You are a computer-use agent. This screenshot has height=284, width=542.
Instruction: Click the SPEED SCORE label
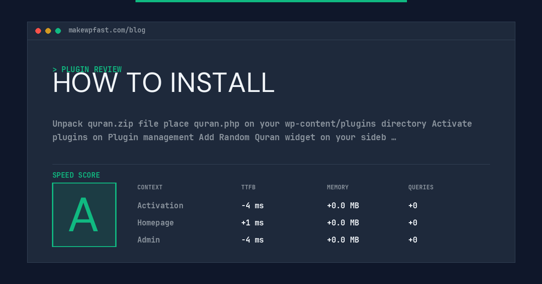coord(76,175)
